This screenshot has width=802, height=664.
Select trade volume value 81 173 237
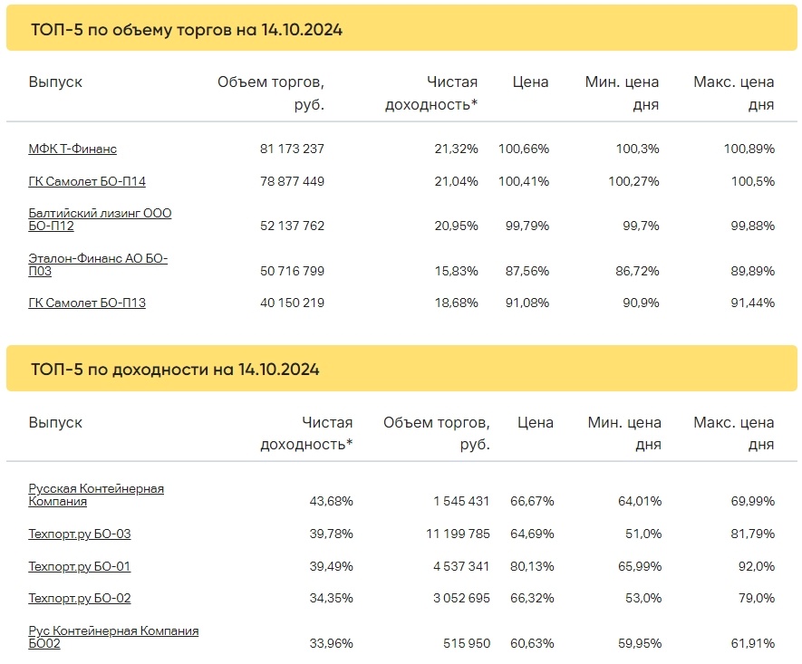[x=292, y=149]
